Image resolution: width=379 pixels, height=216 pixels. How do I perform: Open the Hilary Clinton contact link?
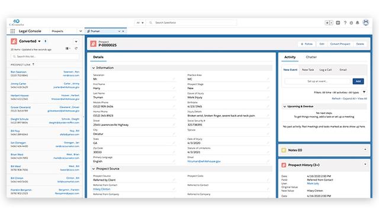[x=101, y=189]
